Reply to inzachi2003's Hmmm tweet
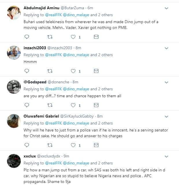The image size is (179, 185). click(27, 71)
